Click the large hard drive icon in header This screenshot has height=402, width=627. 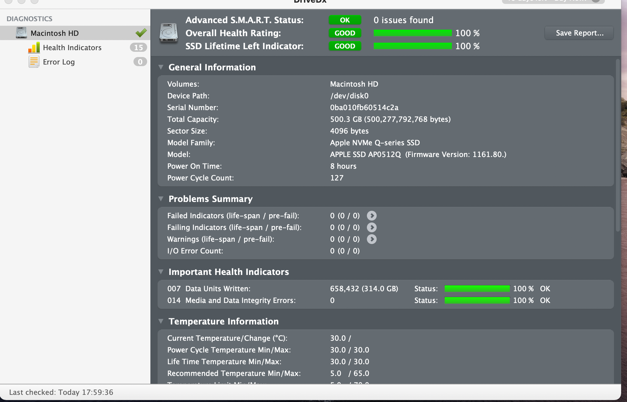169,33
